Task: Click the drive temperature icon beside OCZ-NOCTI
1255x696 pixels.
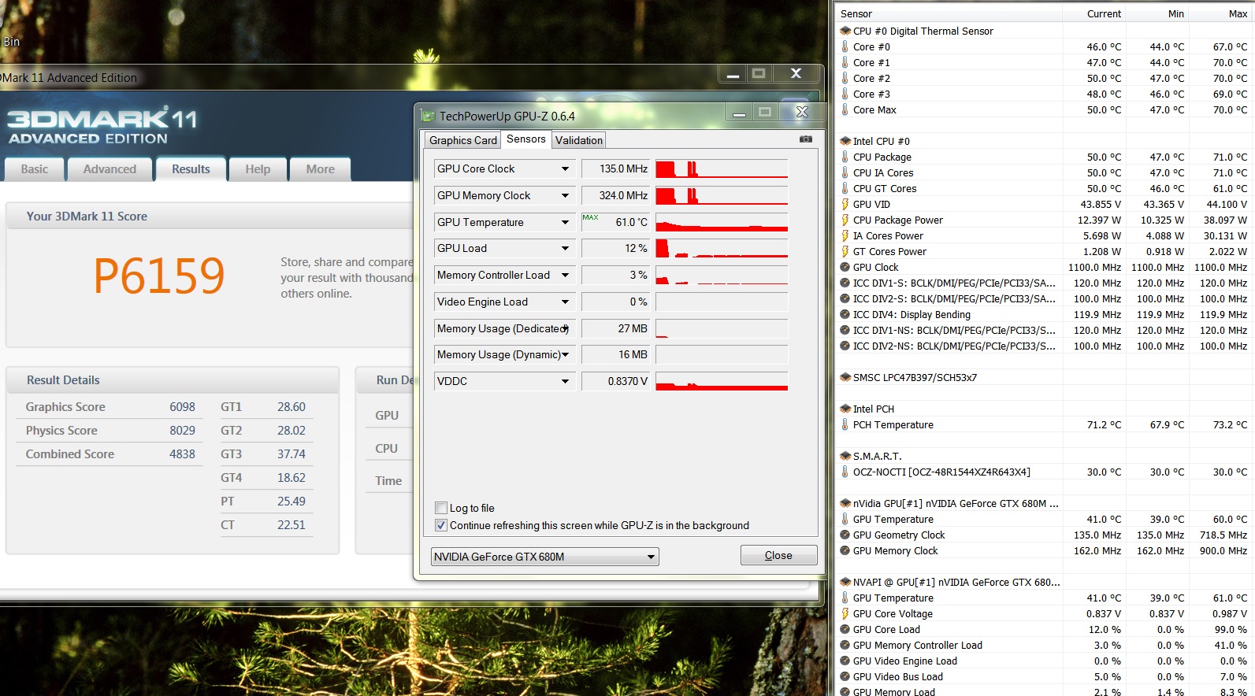Action: [x=845, y=472]
